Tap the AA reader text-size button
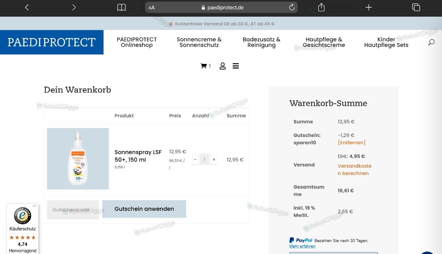This screenshot has height=254, width=442. pos(151,8)
